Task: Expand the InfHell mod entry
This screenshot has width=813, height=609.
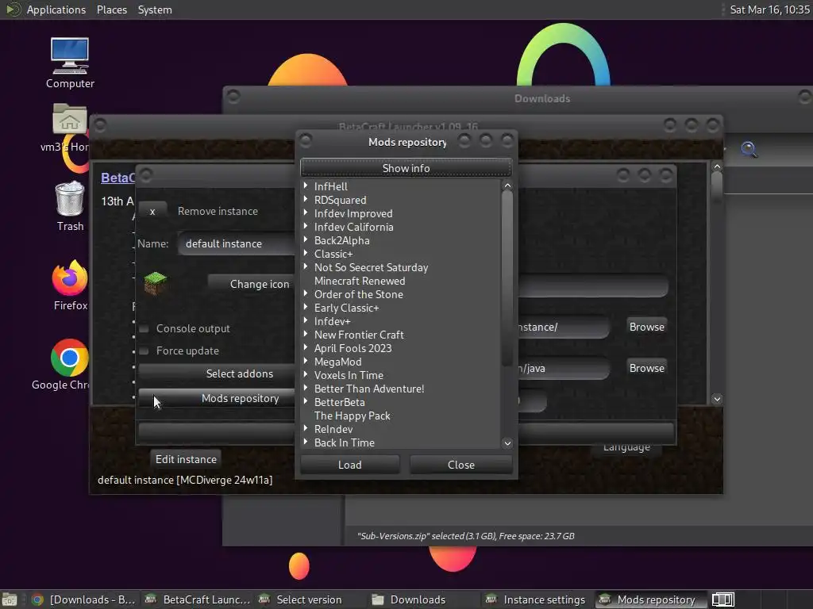Action: pyautogui.click(x=306, y=186)
